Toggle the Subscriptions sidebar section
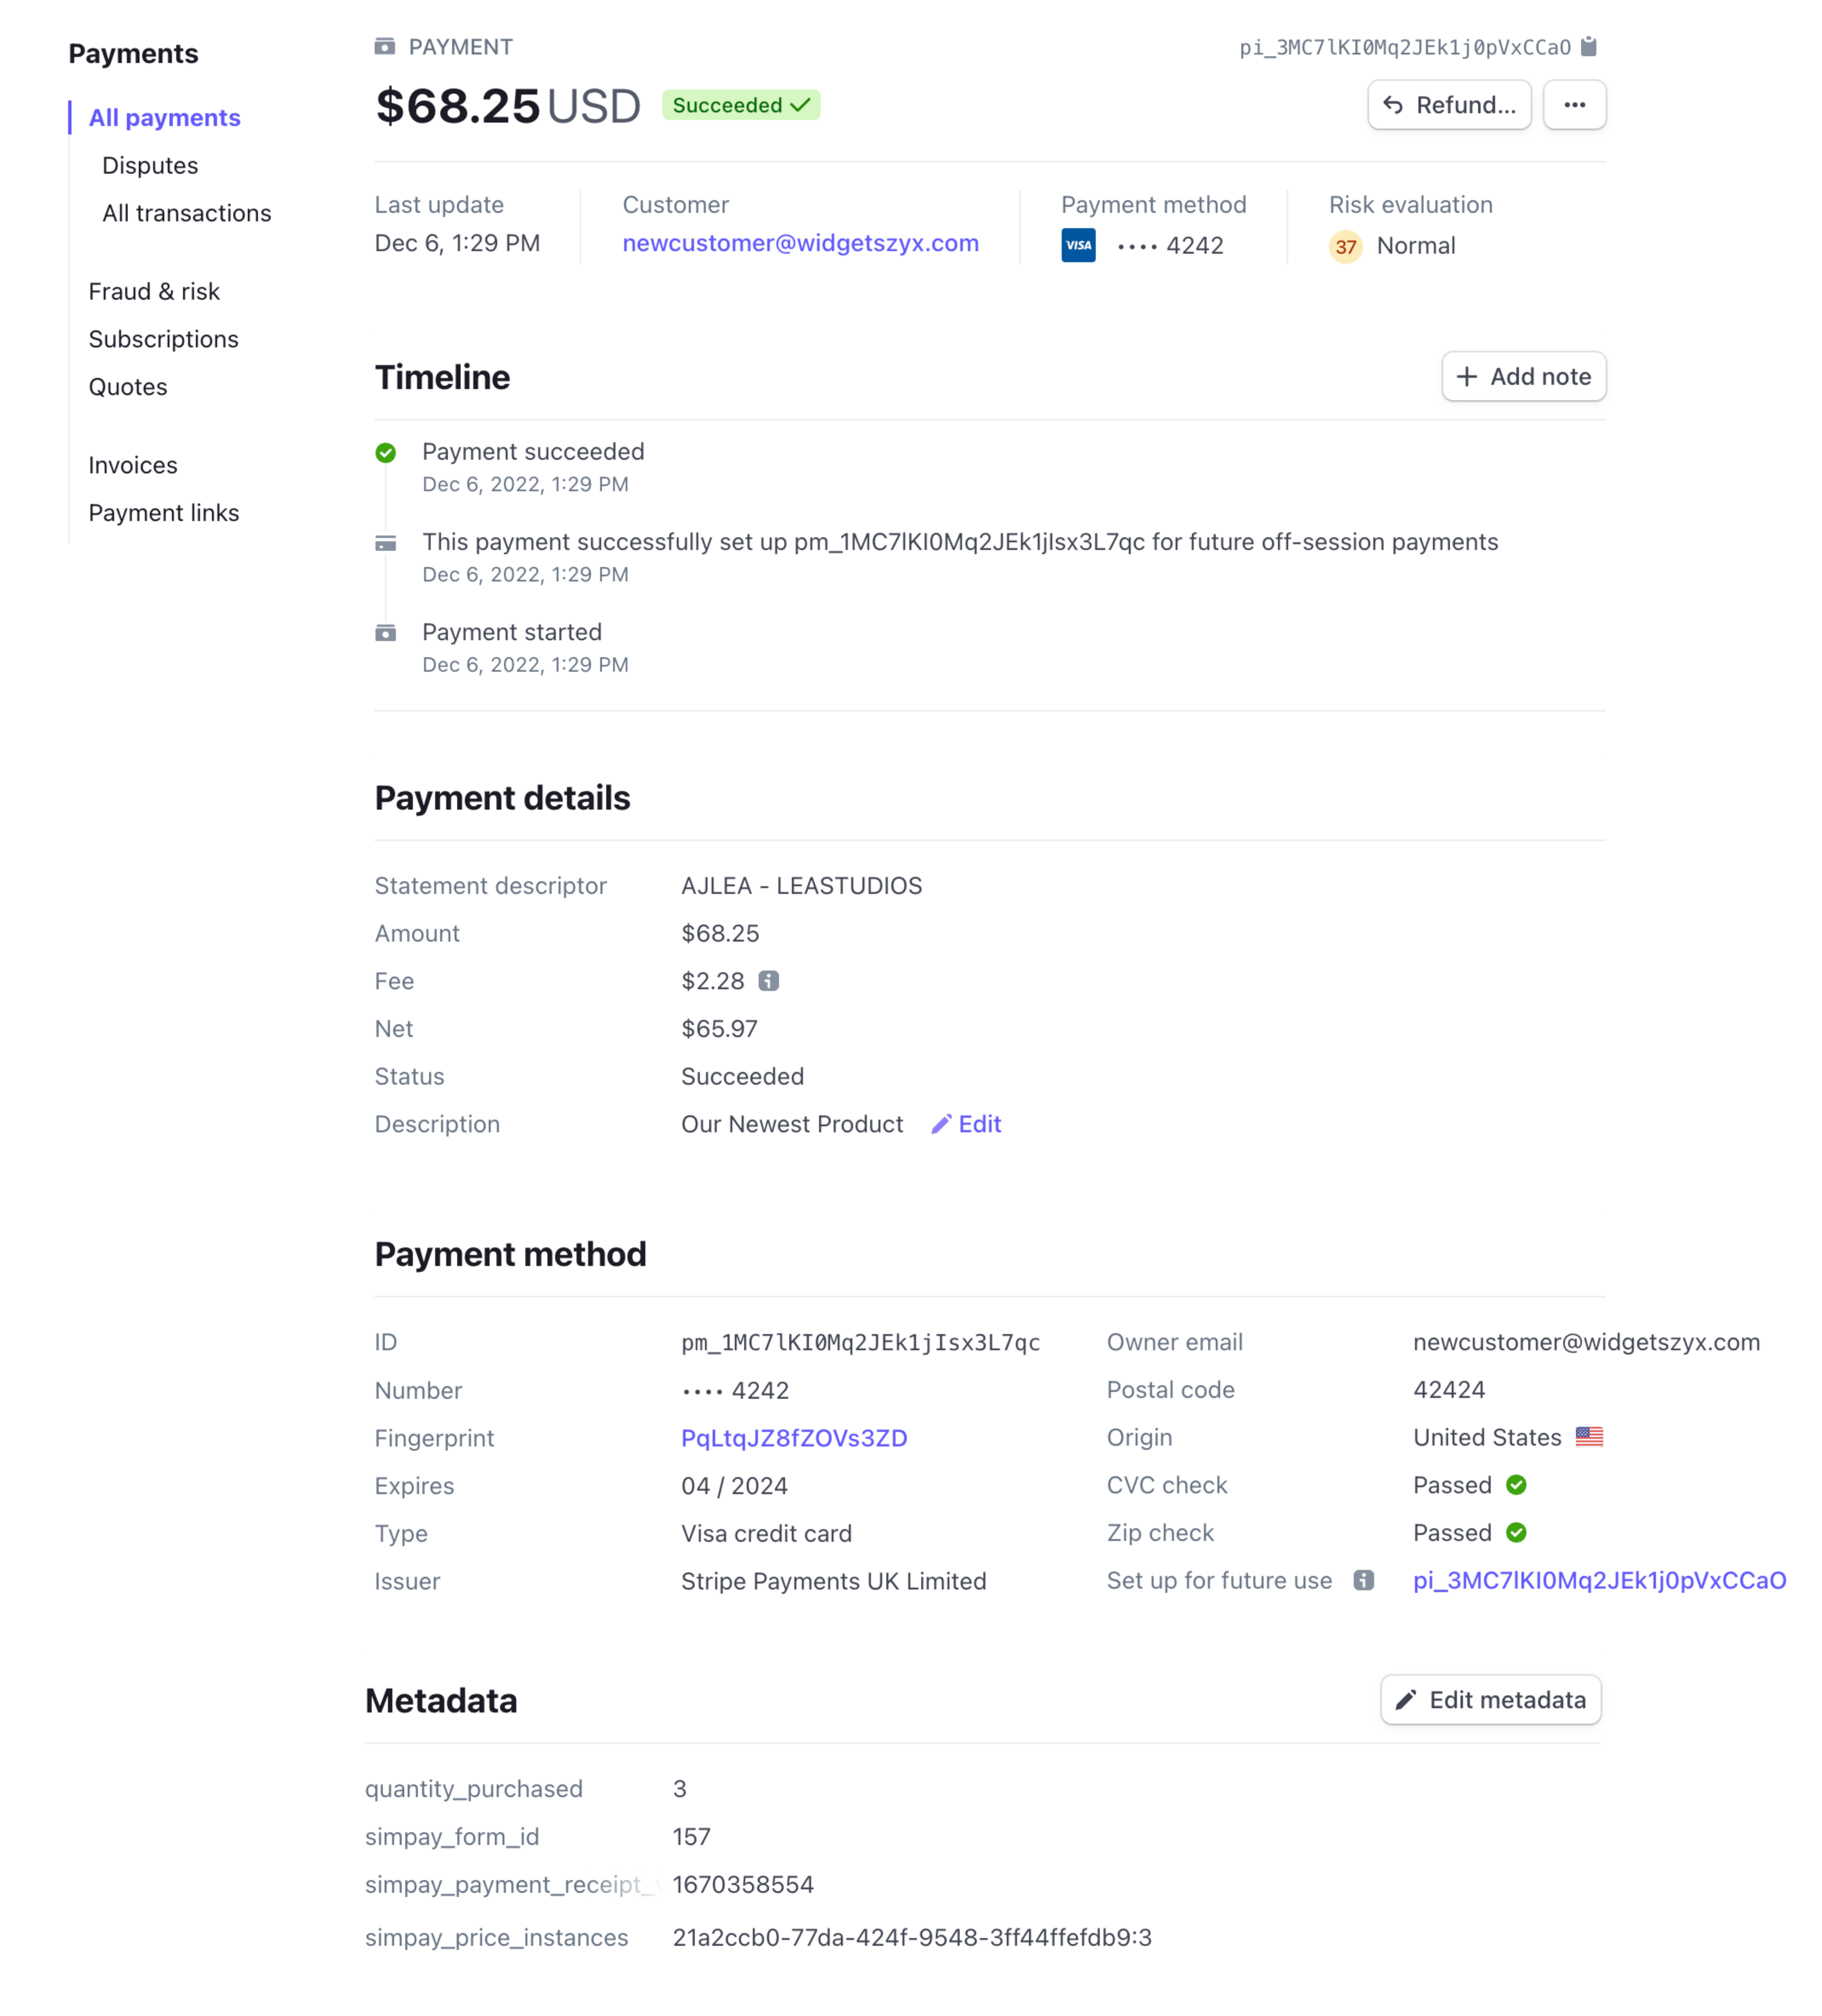 click(163, 337)
